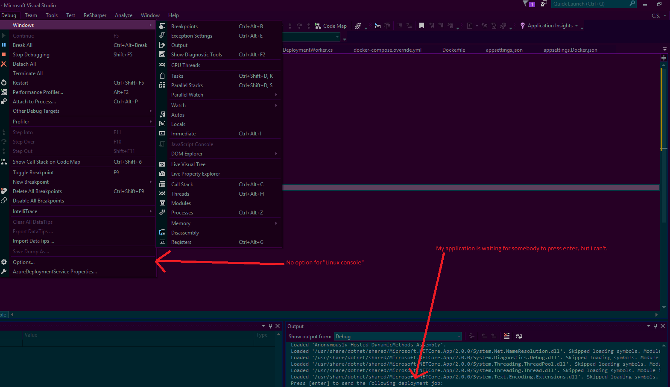Image resolution: width=670 pixels, height=387 pixels.
Task: Click the Options gear icon
Action: click(4, 262)
